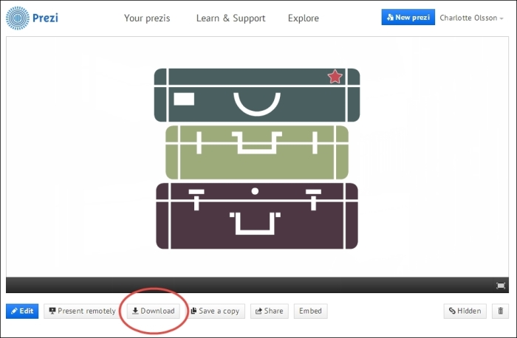Create a New prezi
The width and height of the screenshot is (517, 338).
(408, 18)
